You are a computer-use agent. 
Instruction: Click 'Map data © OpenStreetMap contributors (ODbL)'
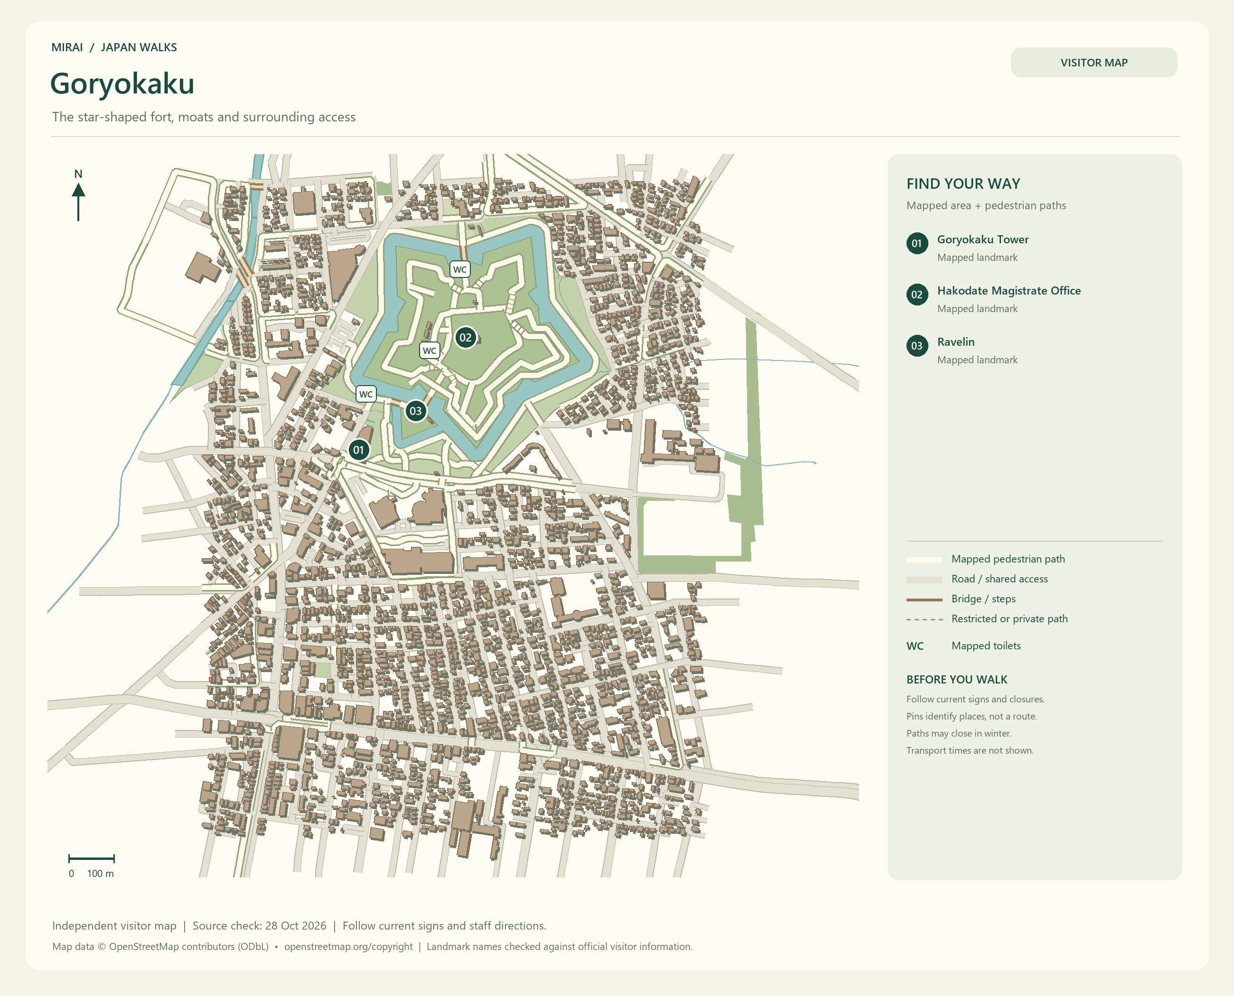point(160,947)
